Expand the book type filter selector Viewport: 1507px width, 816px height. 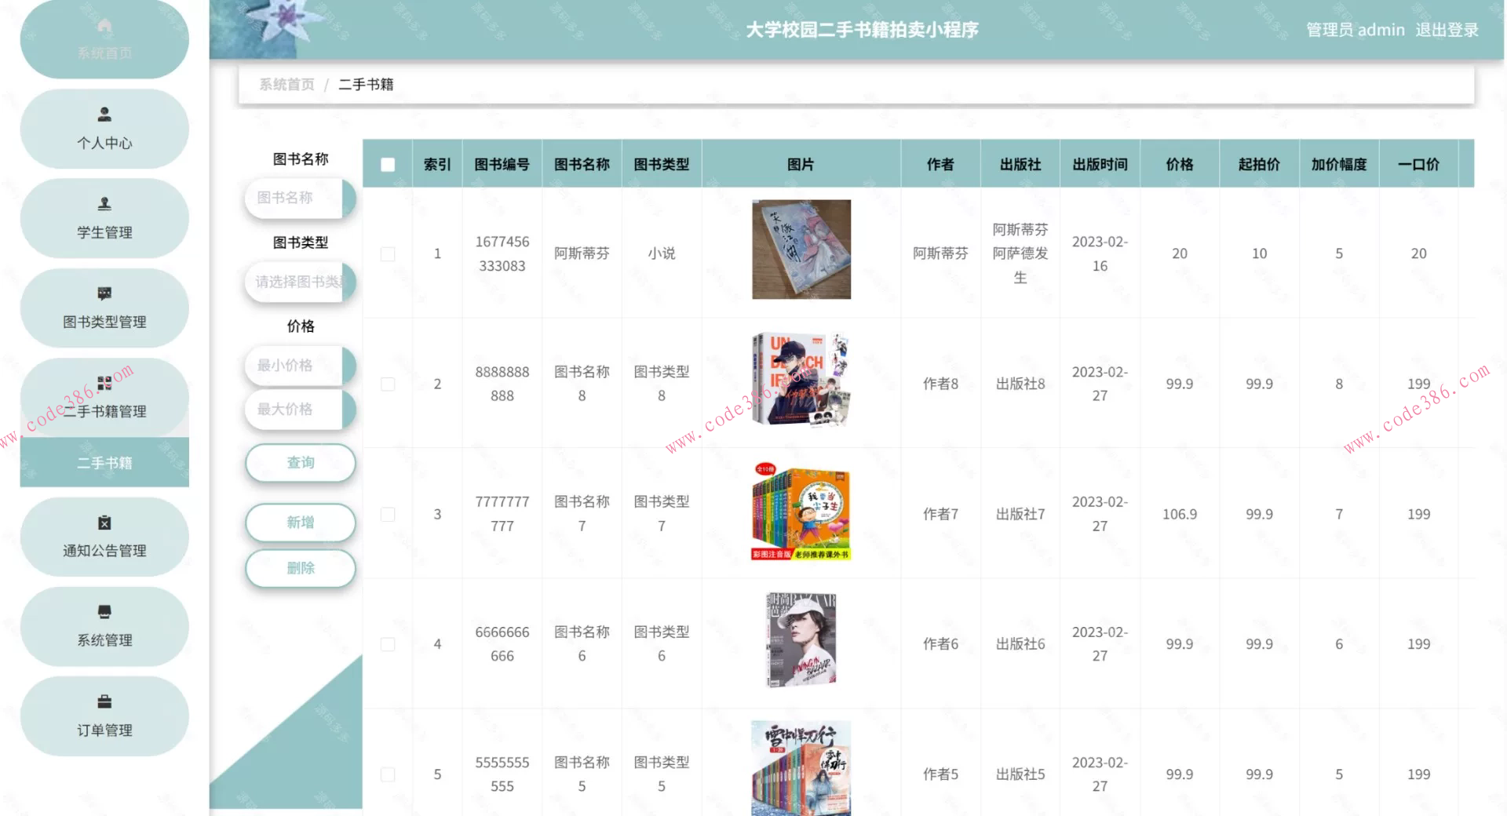coord(299,282)
